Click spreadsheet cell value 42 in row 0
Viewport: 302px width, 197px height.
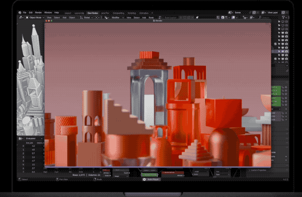(x=33, y=146)
